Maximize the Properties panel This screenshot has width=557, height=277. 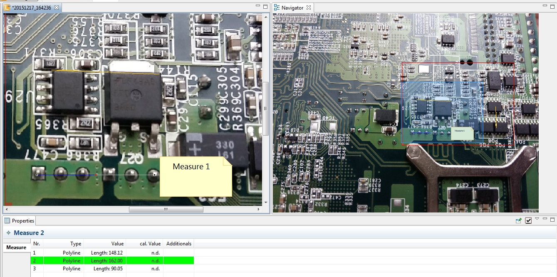552,219
